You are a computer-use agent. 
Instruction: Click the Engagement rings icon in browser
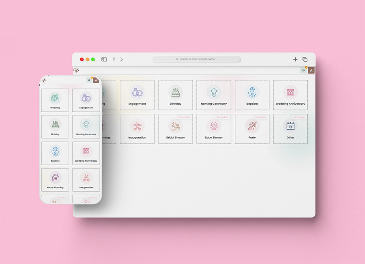[x=137, y=92]
